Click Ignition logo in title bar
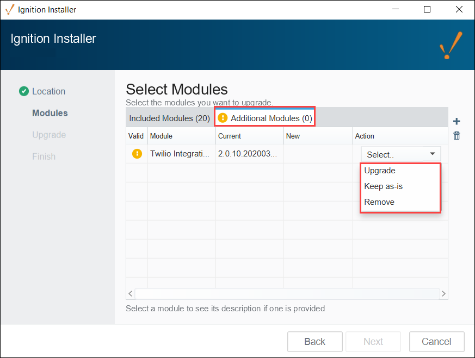Image resolution: width=475 pixels, height=358 pixels. [10, 9]
